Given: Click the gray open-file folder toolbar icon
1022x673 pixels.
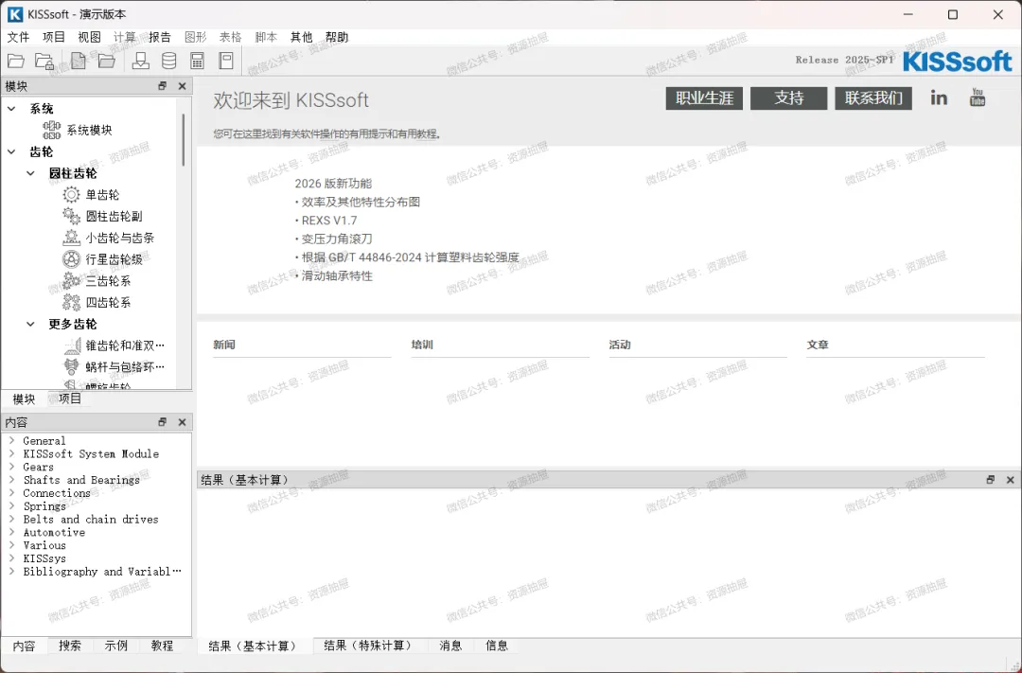Looking at the screenshot, I should coord(107,61).
